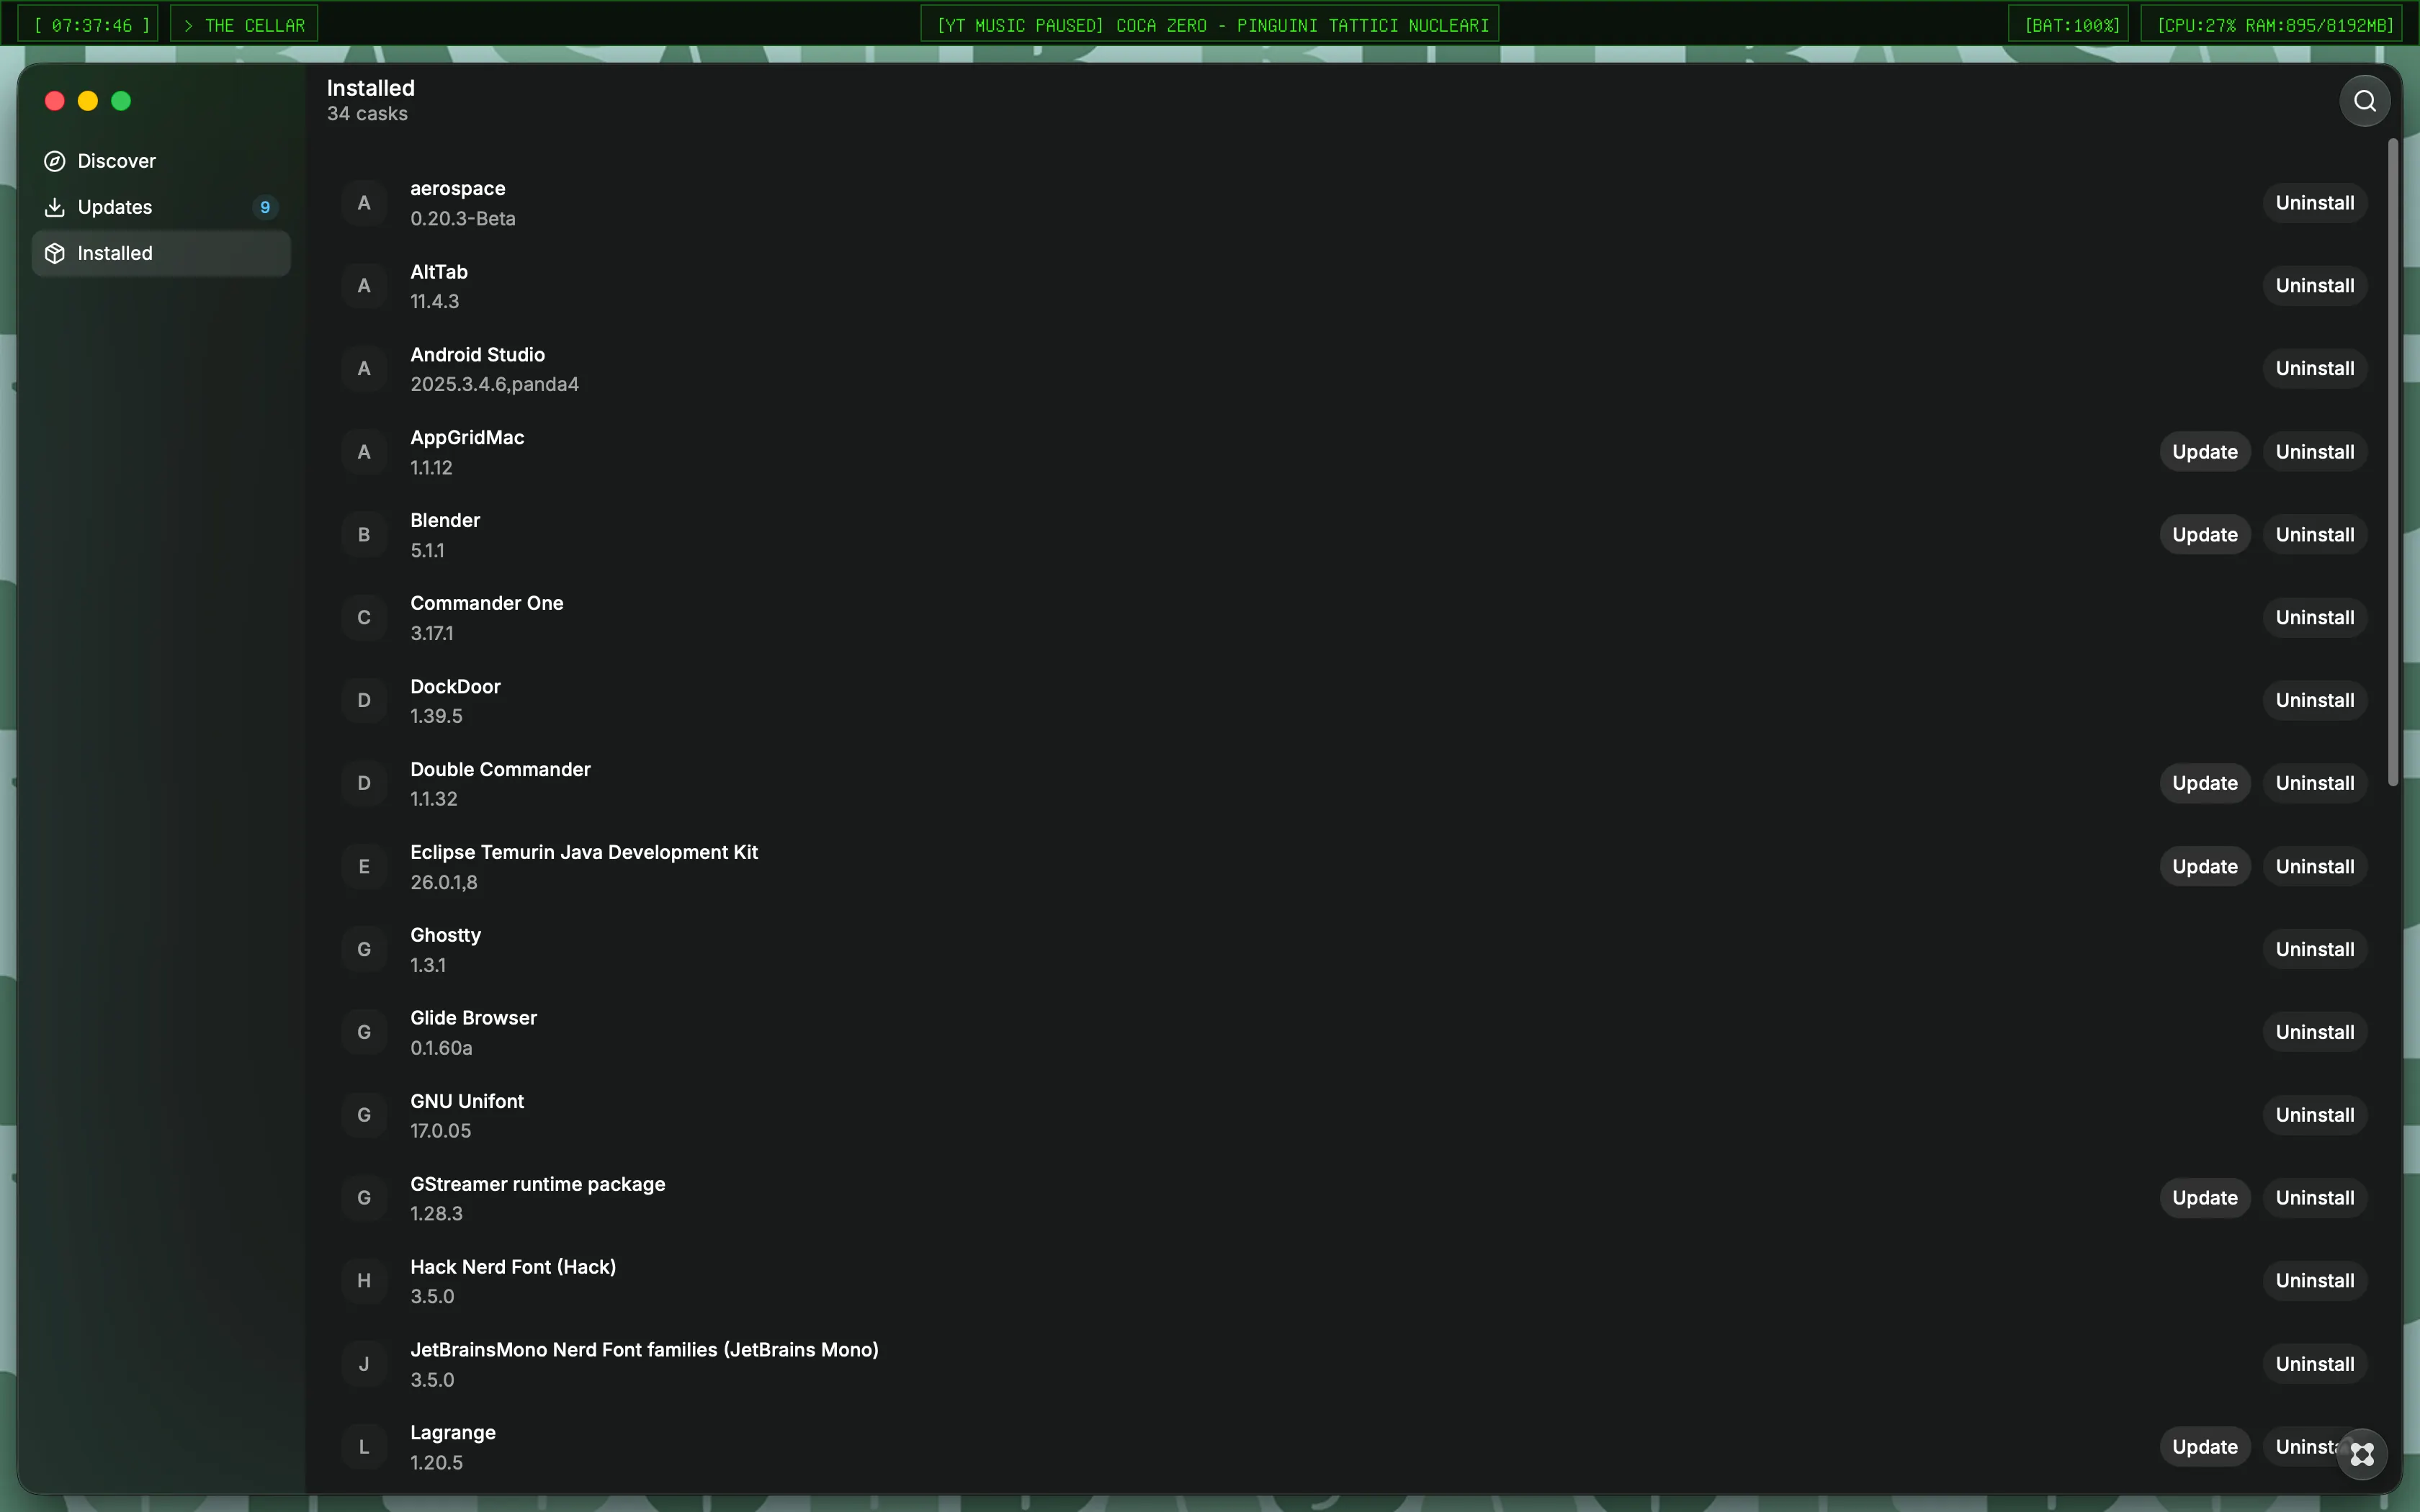This screenshot has width=2420, height=1512.
Task: Select the Ghostty cask name
Action: coord(445,935)
